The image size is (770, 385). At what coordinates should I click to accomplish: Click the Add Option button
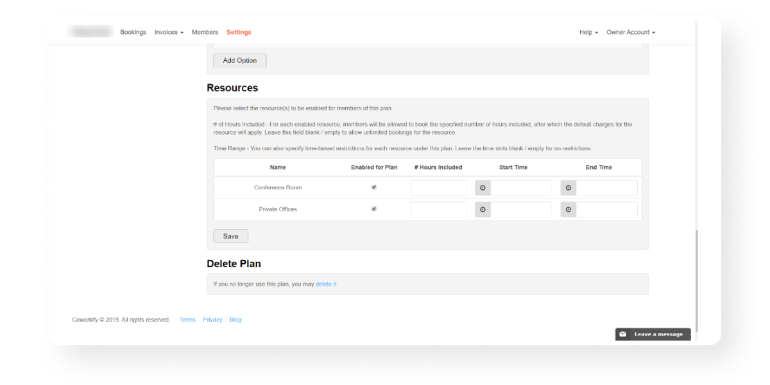tap(239, 60)
